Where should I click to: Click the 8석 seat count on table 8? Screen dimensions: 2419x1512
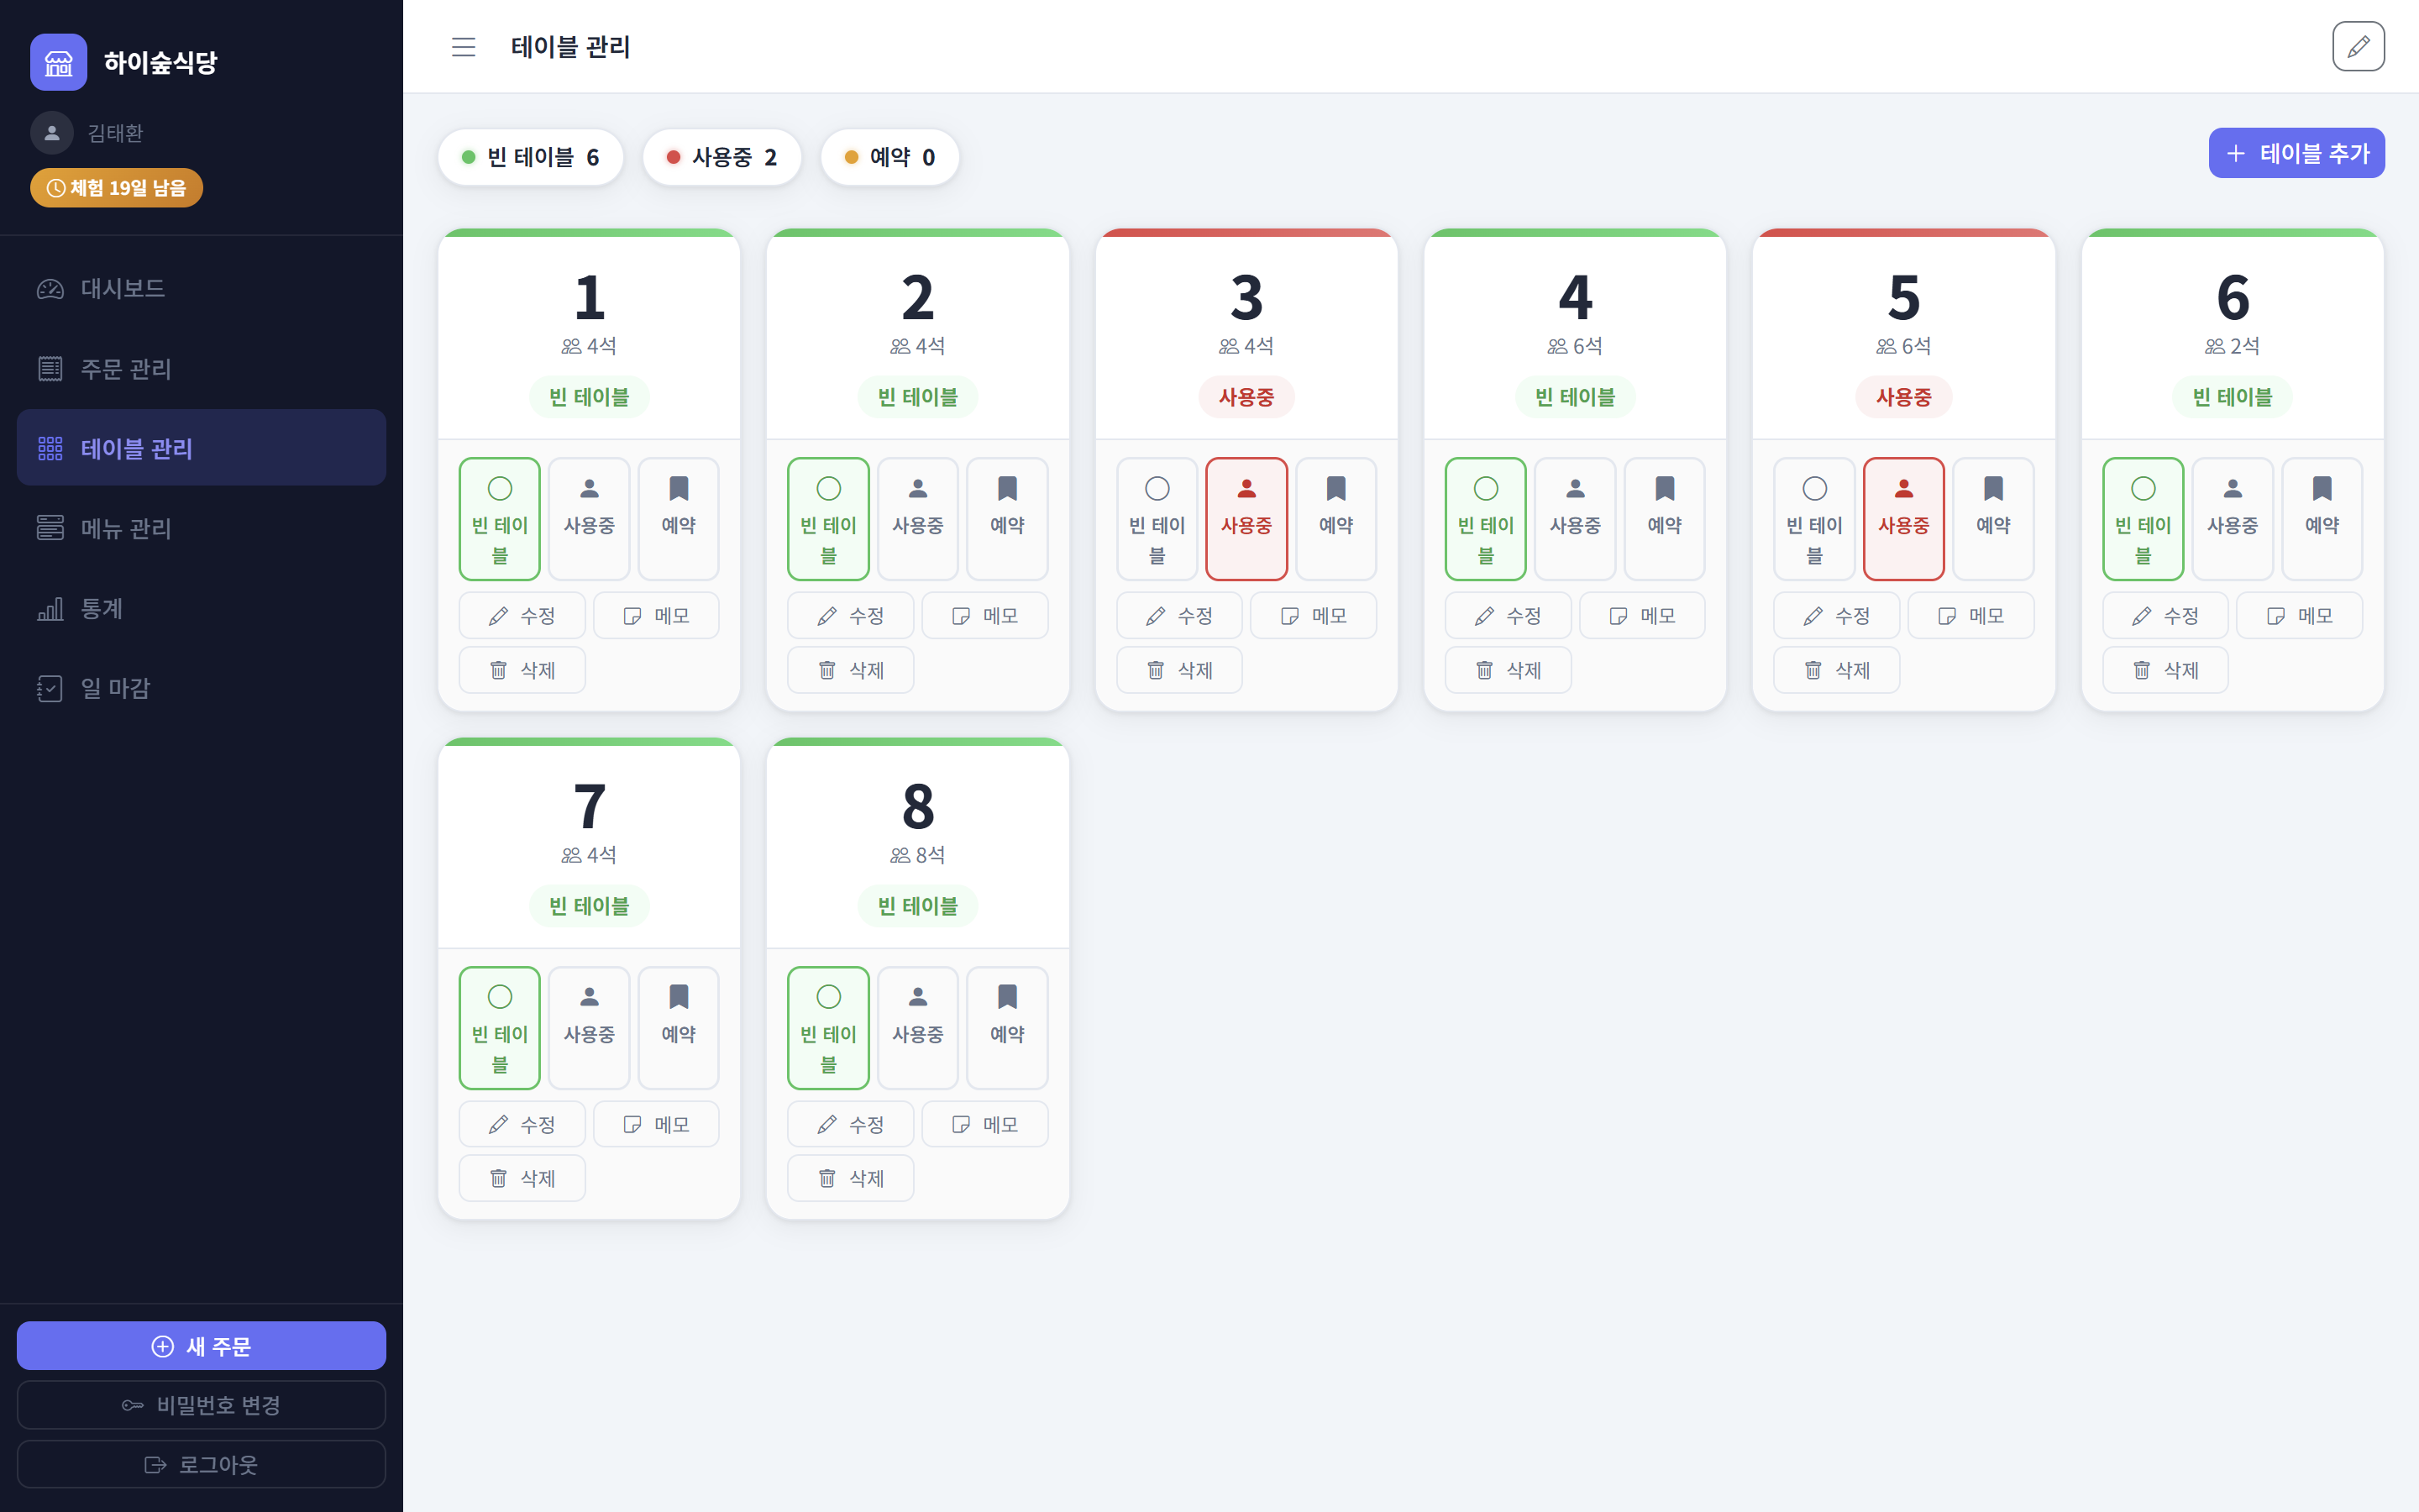click(917, 855)
